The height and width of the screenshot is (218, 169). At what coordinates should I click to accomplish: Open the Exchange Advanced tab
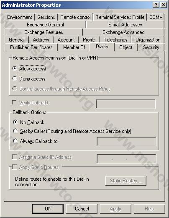tap(123, 32)
